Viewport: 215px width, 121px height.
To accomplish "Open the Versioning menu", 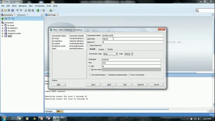I will [40, 6].
